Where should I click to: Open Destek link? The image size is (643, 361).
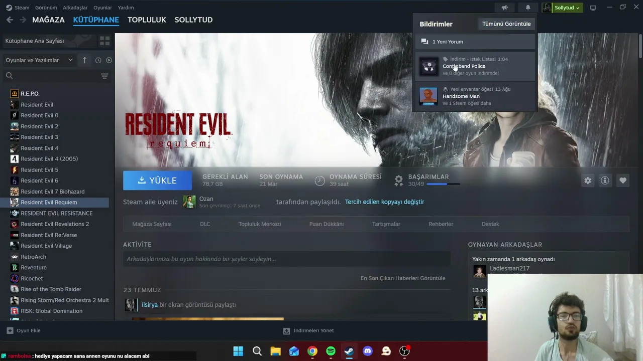pyautogui.click(x=490, y=224)
